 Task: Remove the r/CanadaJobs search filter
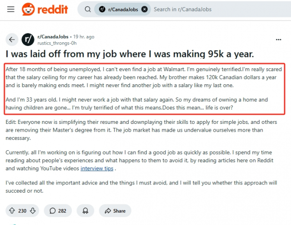point(145,9)
